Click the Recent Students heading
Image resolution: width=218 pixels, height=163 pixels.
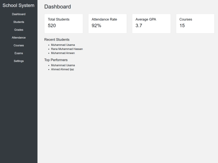click(57, 39)
